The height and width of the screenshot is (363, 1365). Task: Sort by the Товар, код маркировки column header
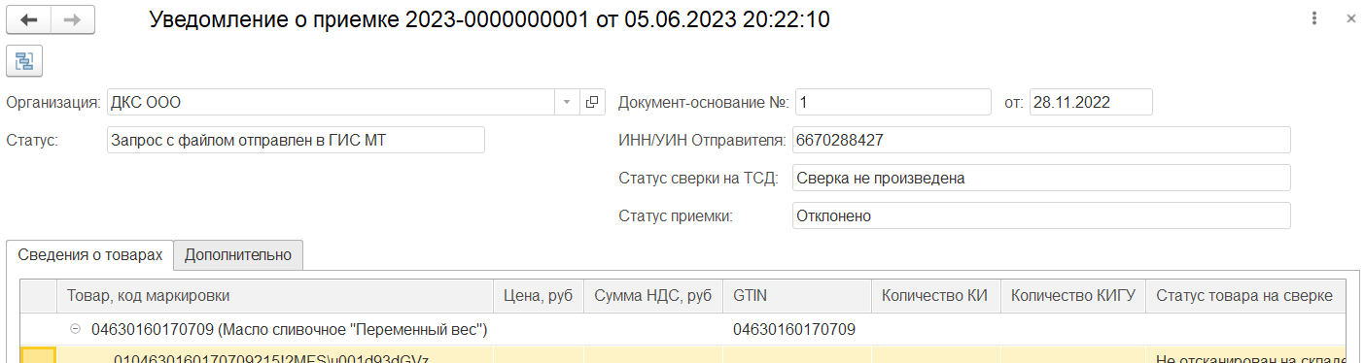coord(275,296)
